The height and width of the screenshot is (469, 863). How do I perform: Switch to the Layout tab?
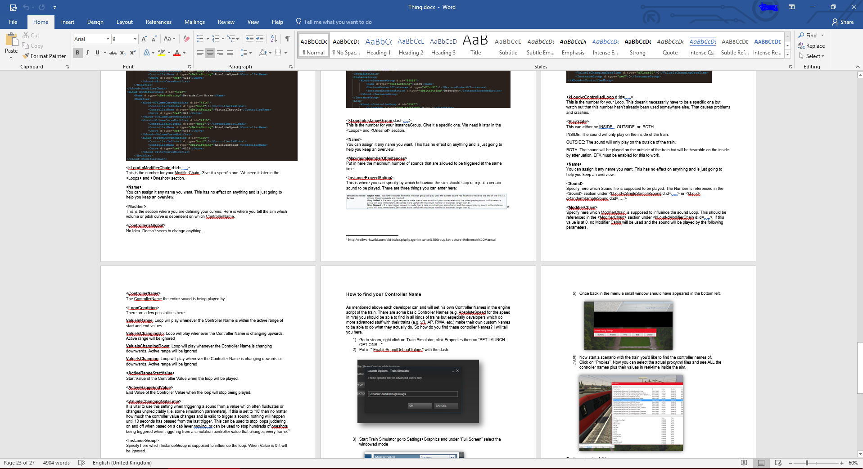pyautogui.click(x=124, y=22)
